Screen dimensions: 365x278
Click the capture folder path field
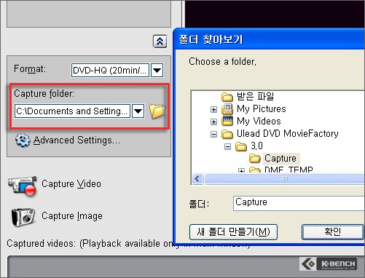tap(72, 111)
